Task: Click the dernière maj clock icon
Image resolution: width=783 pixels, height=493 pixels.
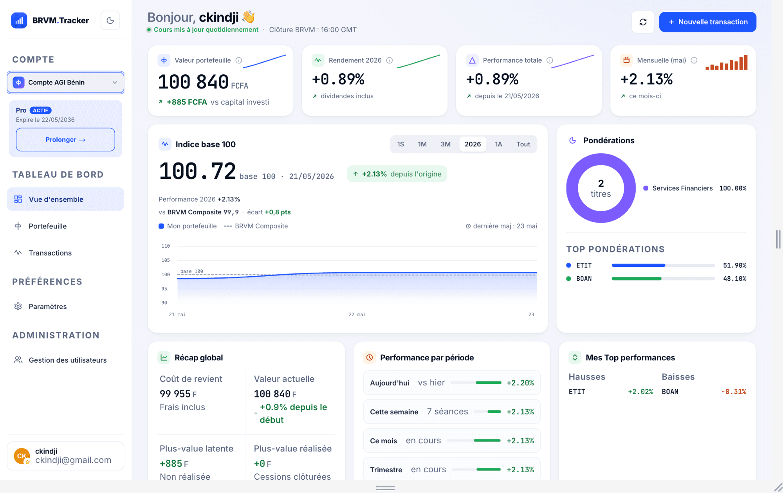Action: (x=468, y=226)
